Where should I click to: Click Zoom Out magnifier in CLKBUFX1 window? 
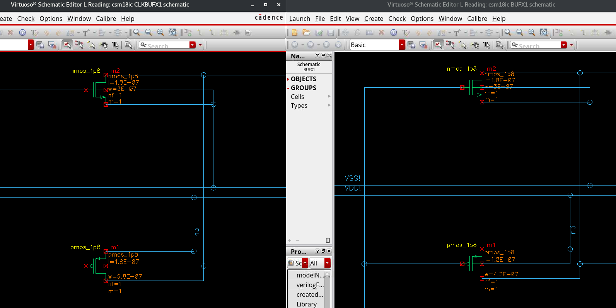[148, 32]
